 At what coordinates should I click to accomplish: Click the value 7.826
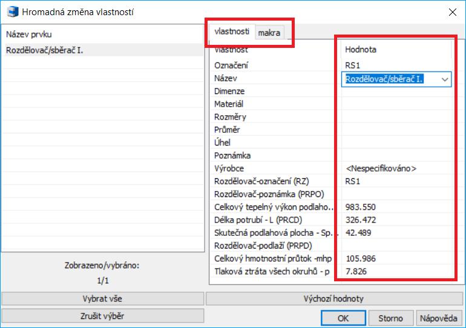pos(356,272)
